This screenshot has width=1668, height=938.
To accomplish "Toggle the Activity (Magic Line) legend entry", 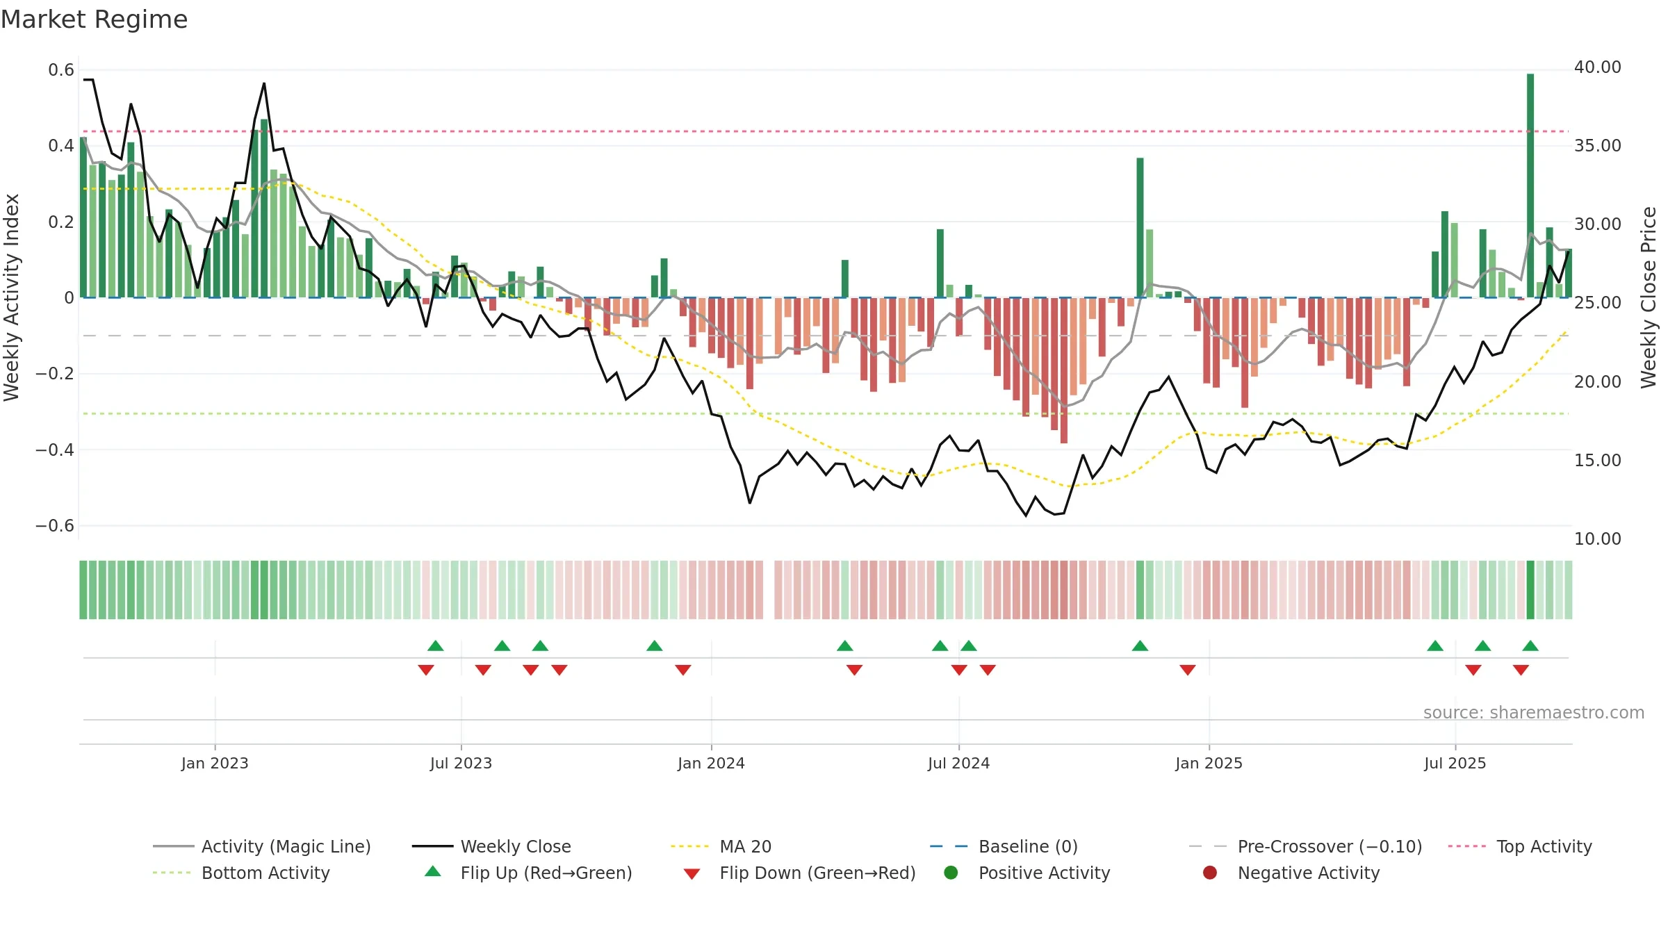I will click(262, 846).
